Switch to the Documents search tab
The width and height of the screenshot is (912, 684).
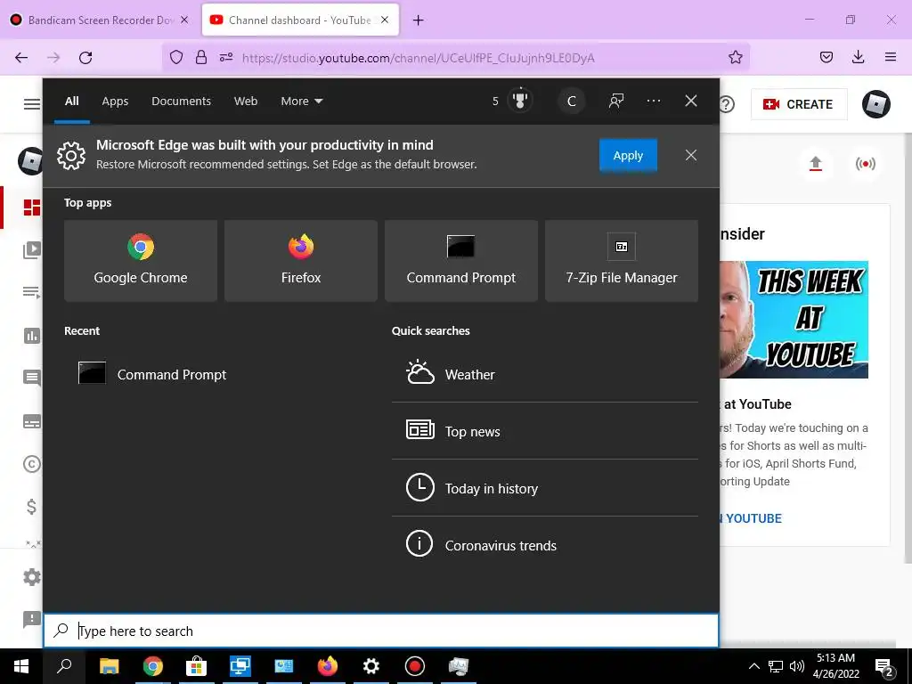[x=181, y=102]
